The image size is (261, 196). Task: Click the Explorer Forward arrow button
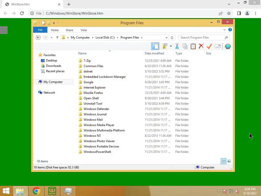tap(45, 38)
